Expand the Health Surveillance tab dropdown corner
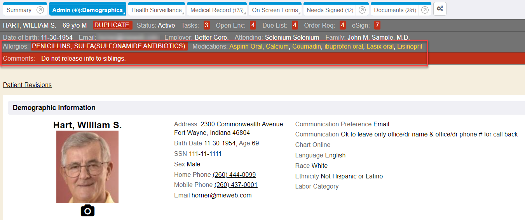Image resolution: width=525 pixels, height=220 pixels. click(x=183, y=14)
